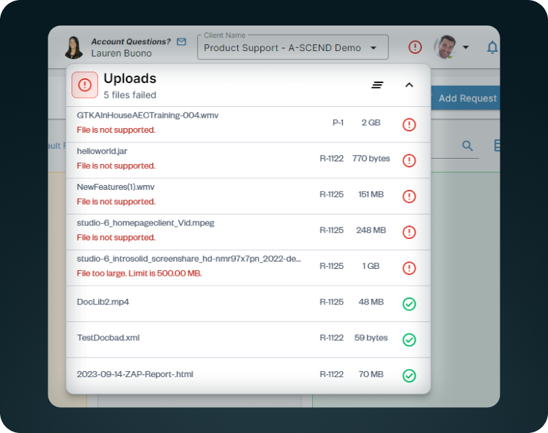Click R-1125 beside NewFeatures(1).wmv
Viewport: 548px width, 433px height.
tap(332, 194)
